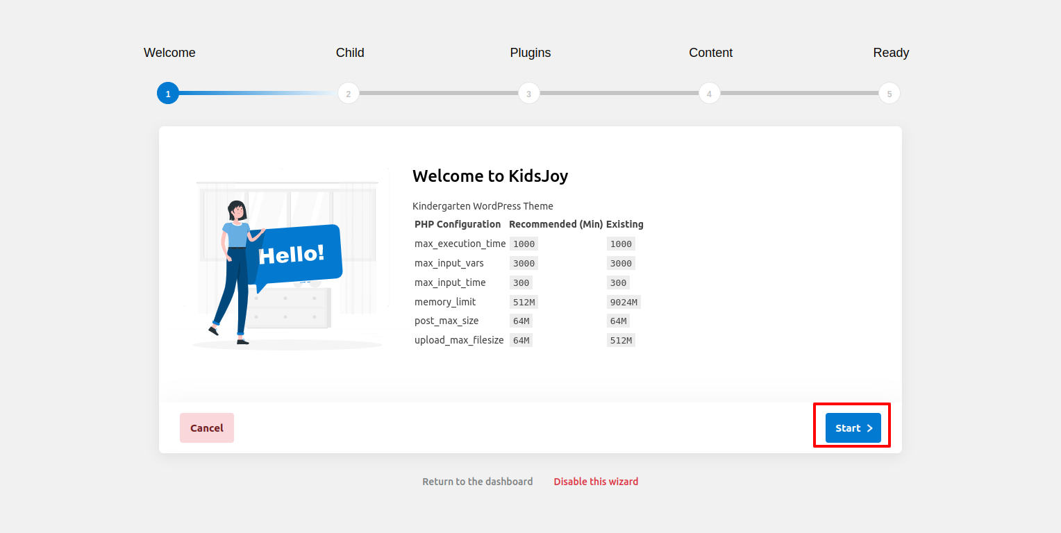
Task: Select step 2 circle in progress bar
Action: (x=349, y=93)
